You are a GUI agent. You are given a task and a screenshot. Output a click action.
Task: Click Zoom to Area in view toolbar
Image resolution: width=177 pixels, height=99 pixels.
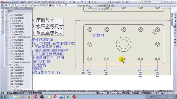tap(96, 9)
